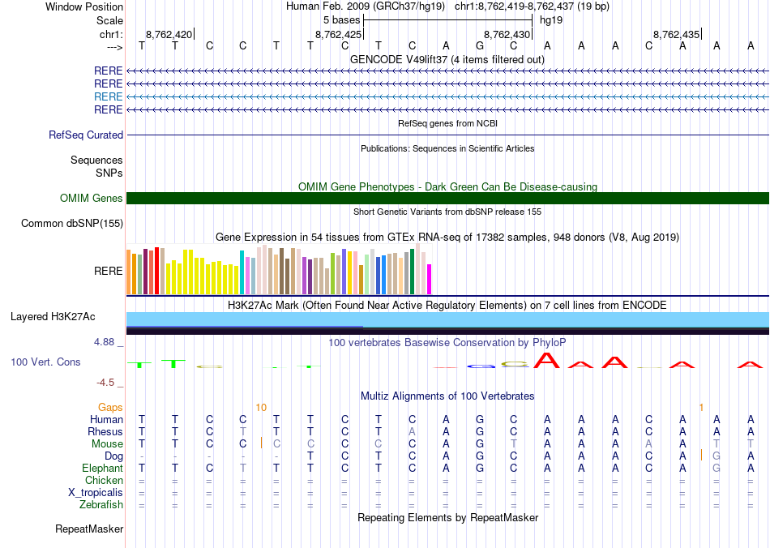
Task: Click the 8,762,430 coordinate marker
Action: (507, 34)
